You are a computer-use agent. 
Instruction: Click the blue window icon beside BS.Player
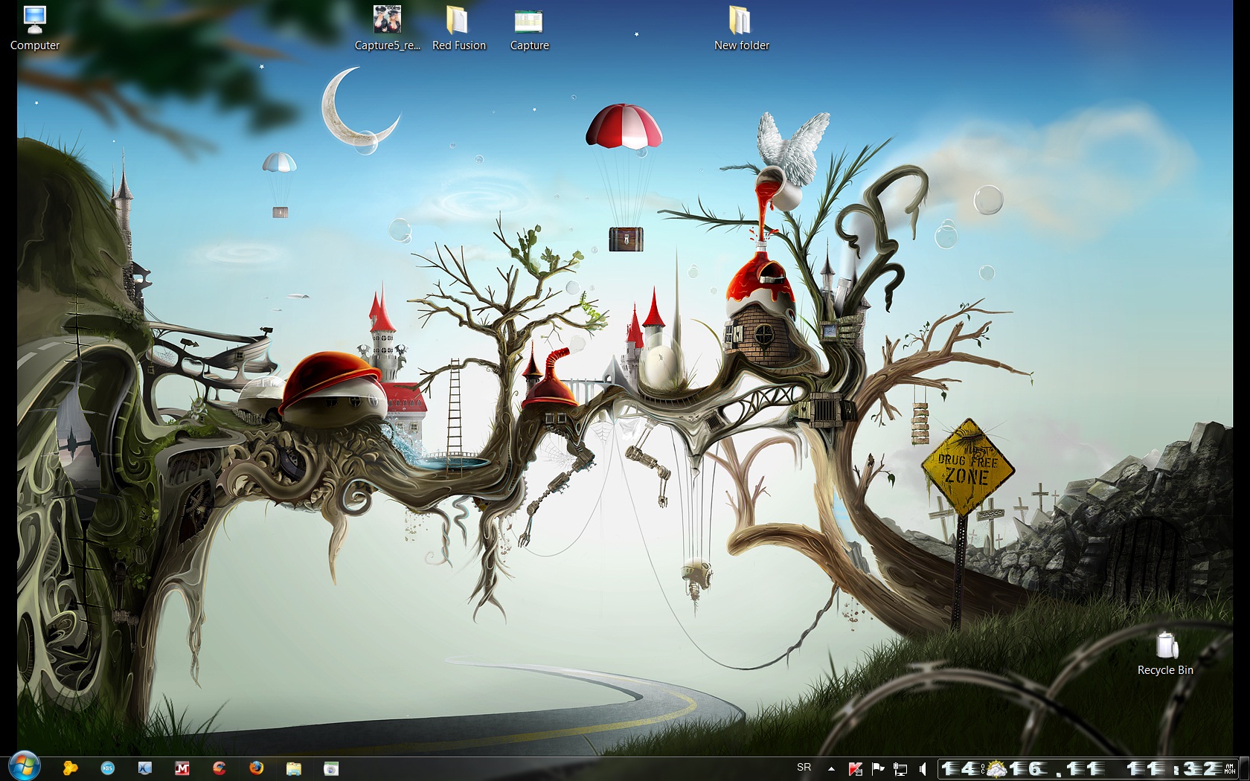145,768
